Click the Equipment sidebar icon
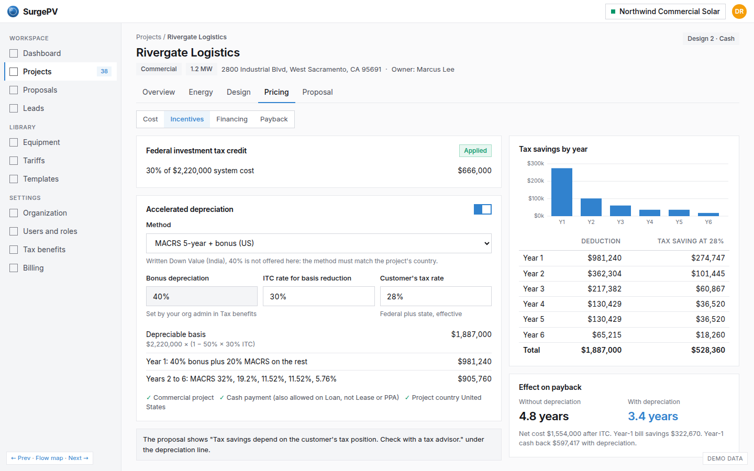 pos(14,142)
